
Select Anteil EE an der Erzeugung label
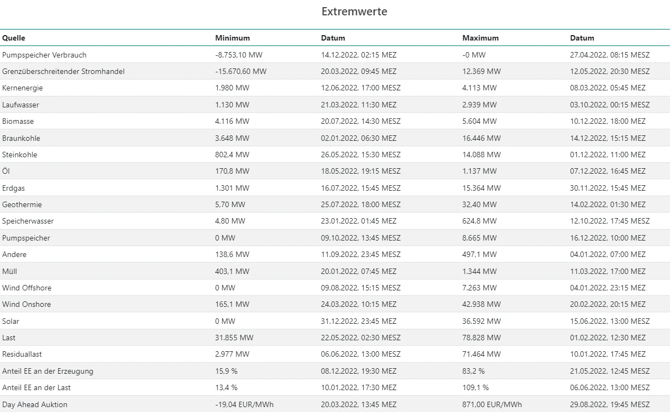pos(48,371)
